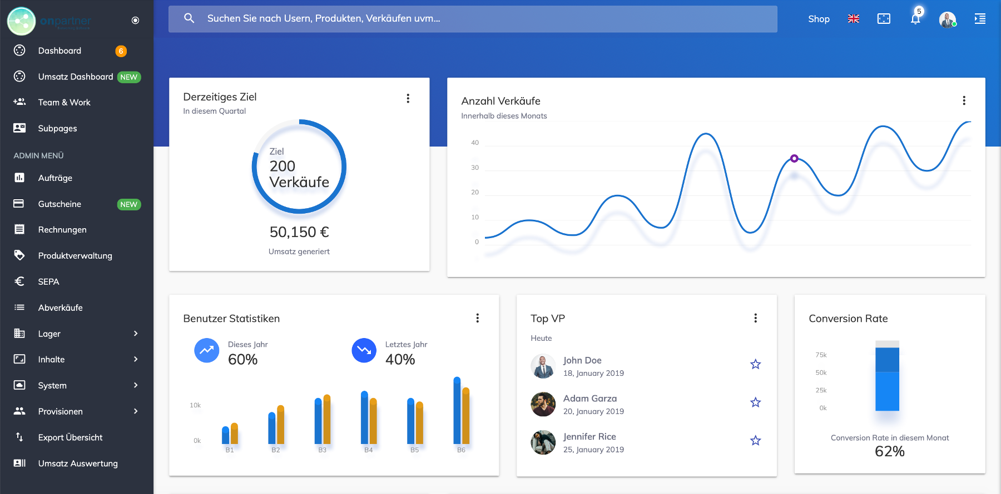Click the magnifier search icon
The height and width of the screenshot is (494, 1001).
coord(189,18)
